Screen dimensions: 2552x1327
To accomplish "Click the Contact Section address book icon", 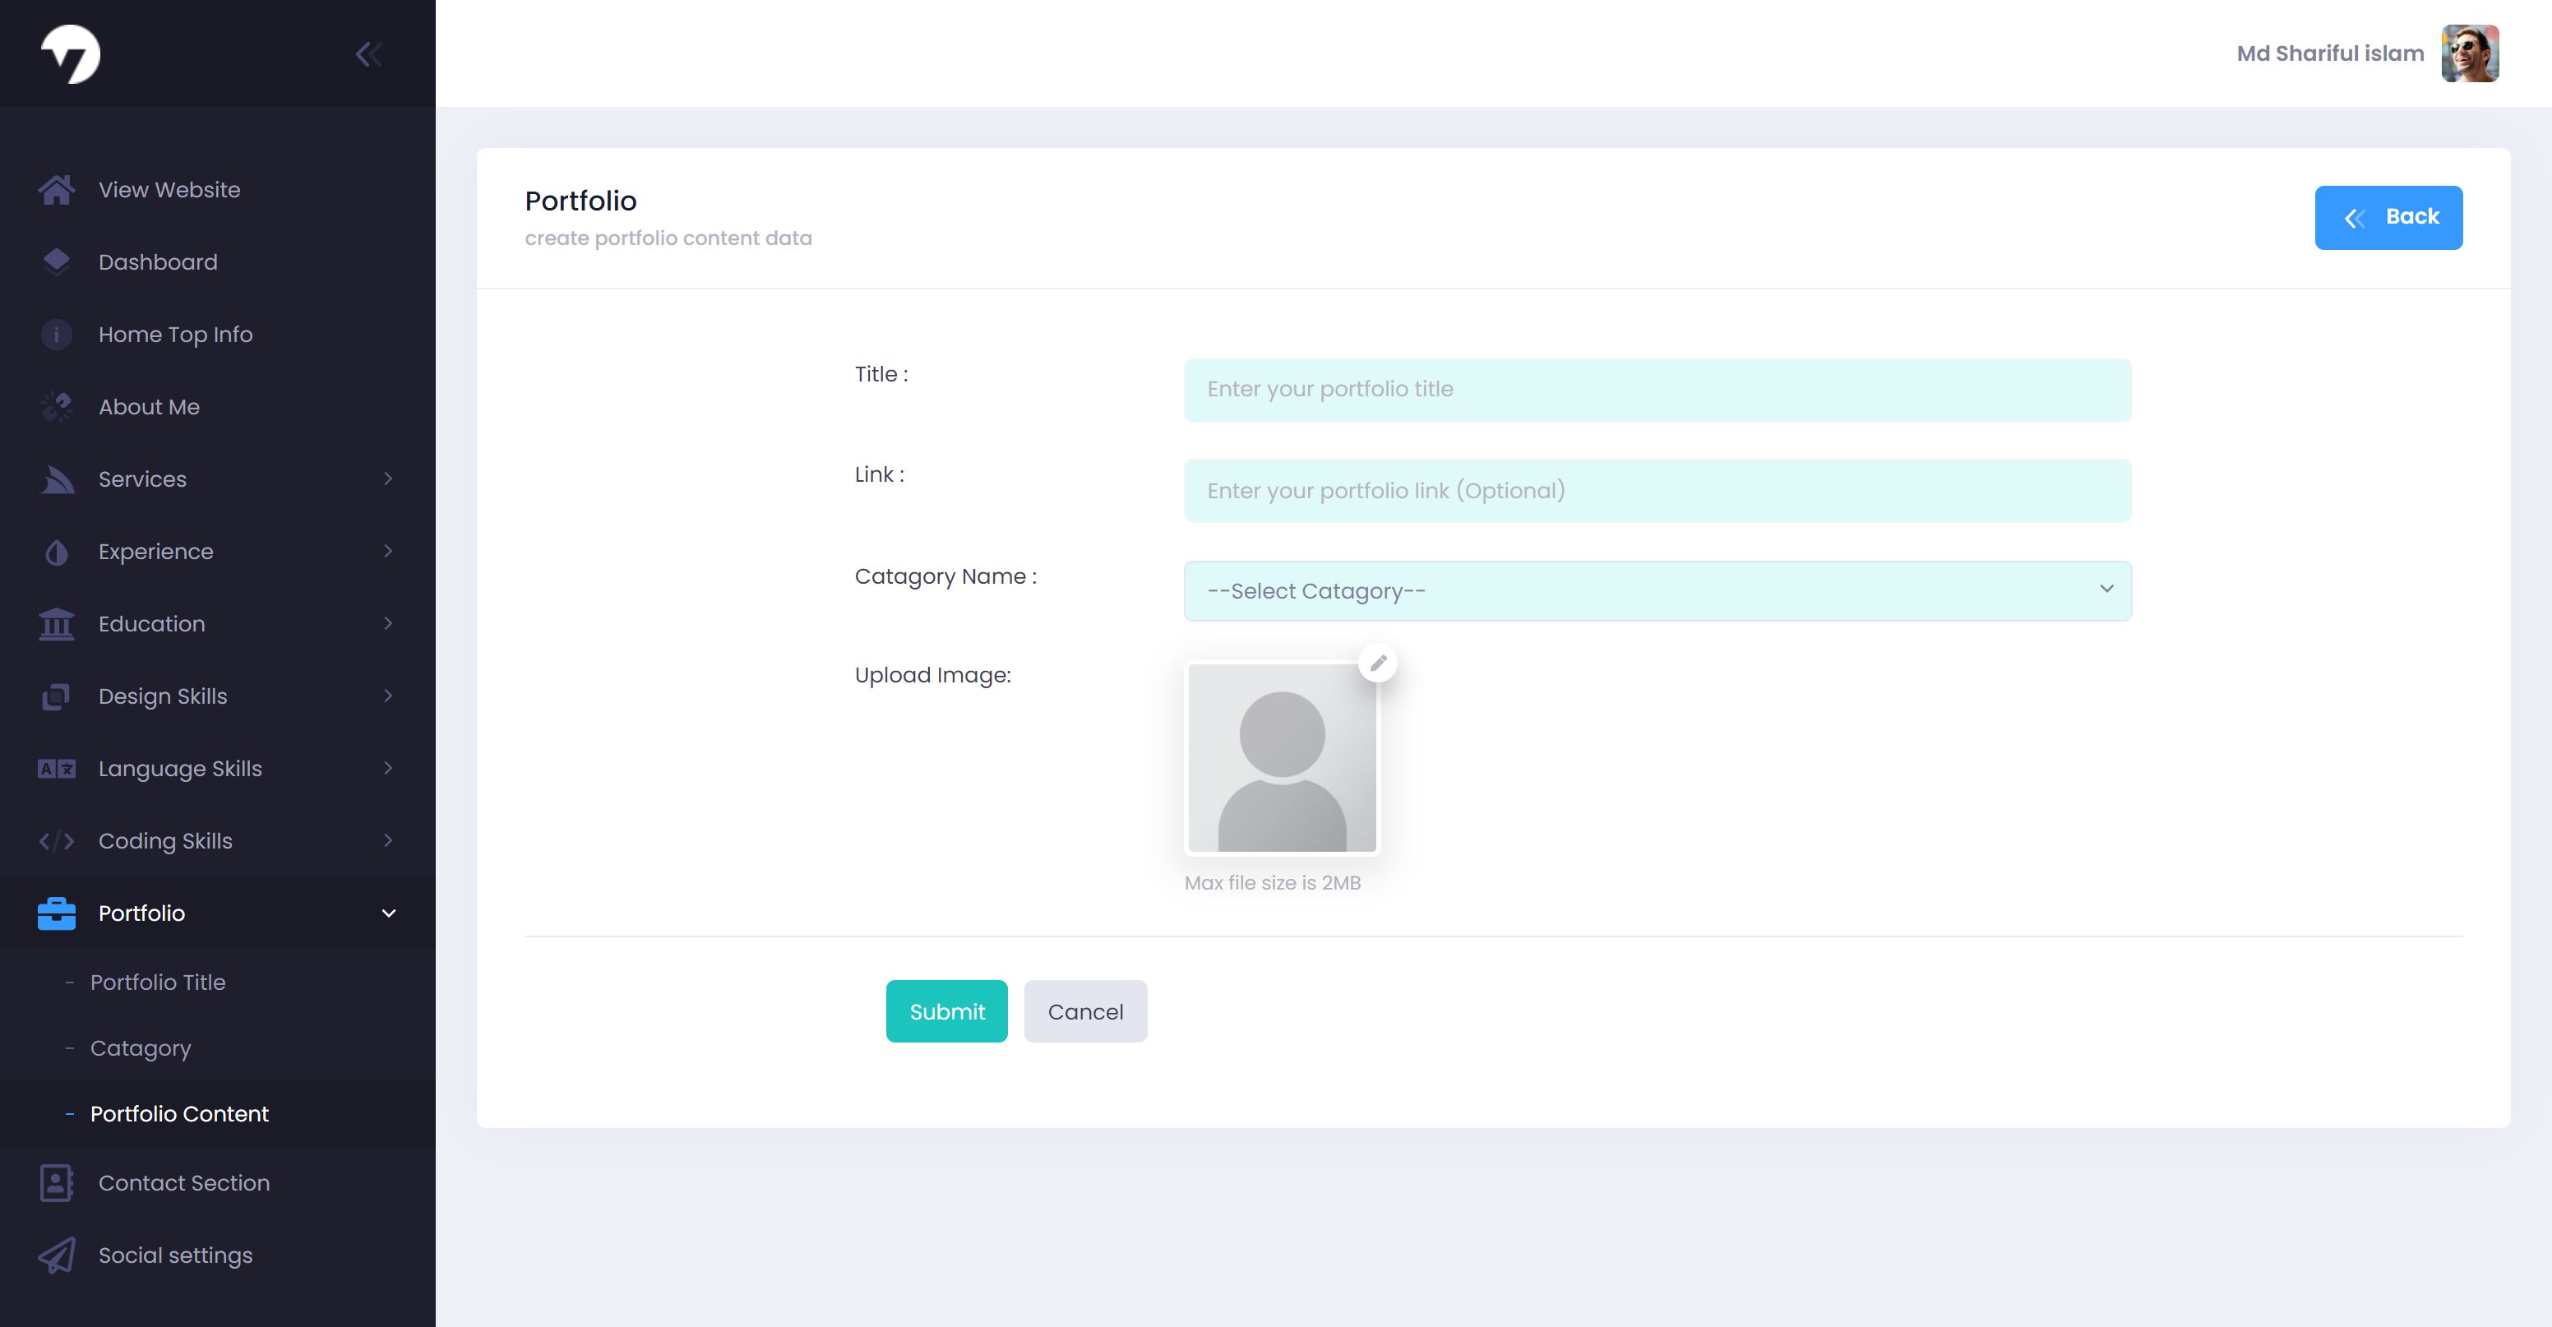I will click(57, 1182).
